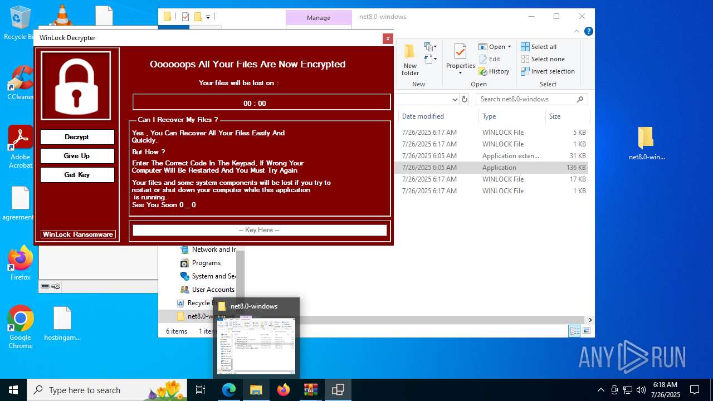Image resolution: width=713 pixels, height=401 pixels.
Task: Click the Refresh button beside the address bar
Action: click(x=465, y=99)
